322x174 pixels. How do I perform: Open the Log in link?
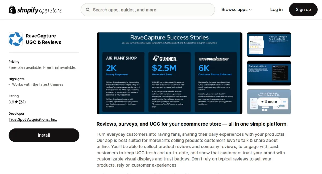pyautogui.click(x=276, y=10)
